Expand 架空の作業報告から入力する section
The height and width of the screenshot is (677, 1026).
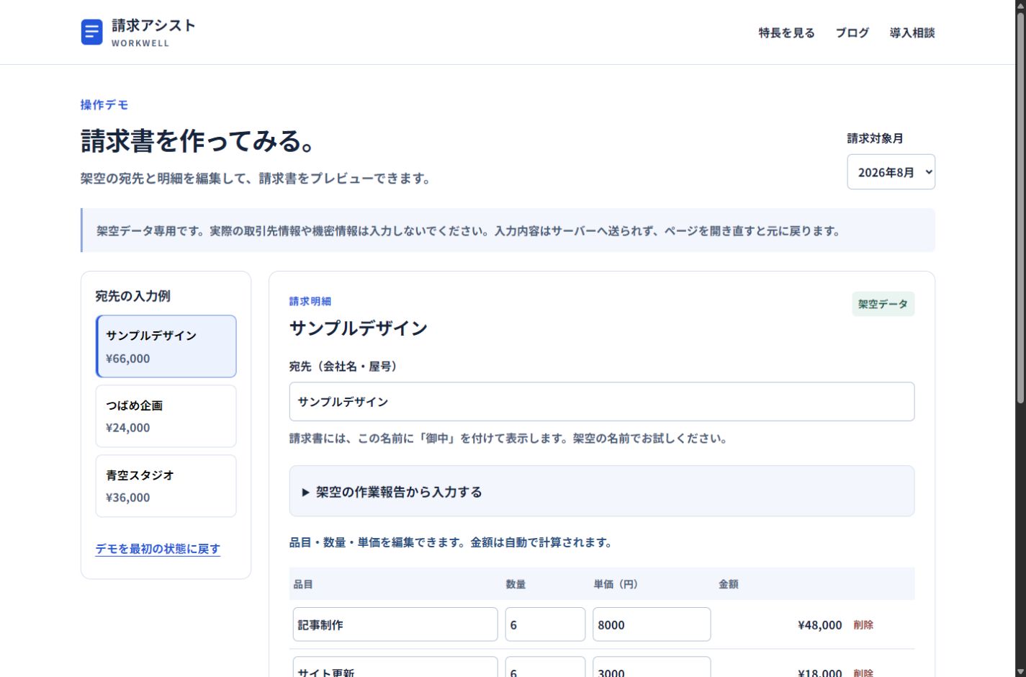coord(602,492)
